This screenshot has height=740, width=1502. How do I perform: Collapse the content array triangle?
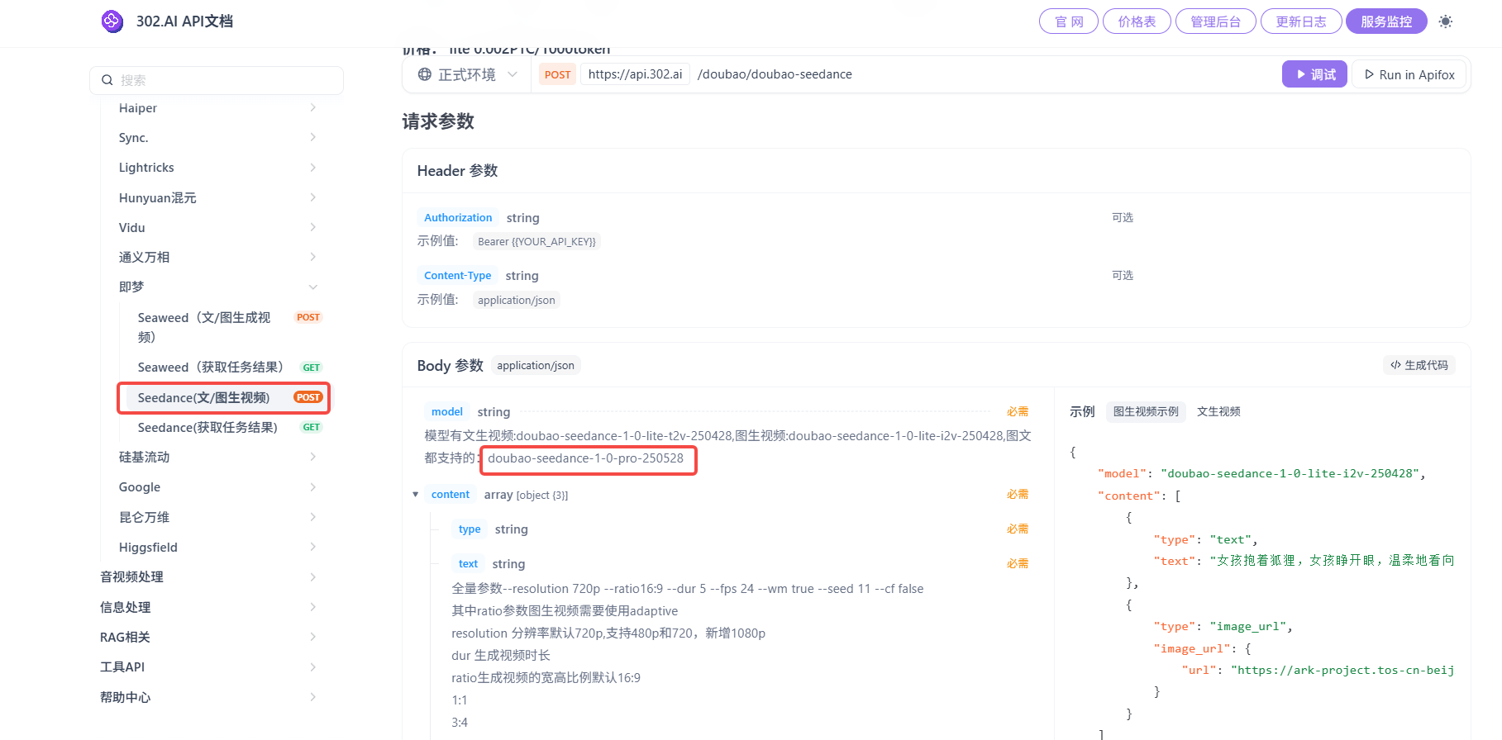415,495
